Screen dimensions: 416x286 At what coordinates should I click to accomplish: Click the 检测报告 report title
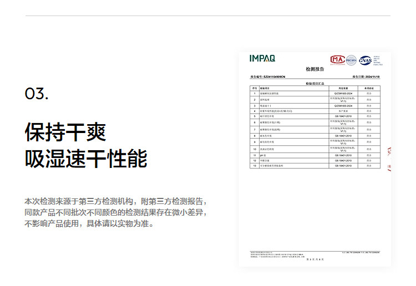click(x=314, y=69)
